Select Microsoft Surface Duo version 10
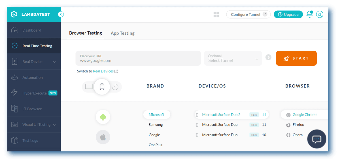The image size is (340, 163). click(x=231, y=135)
